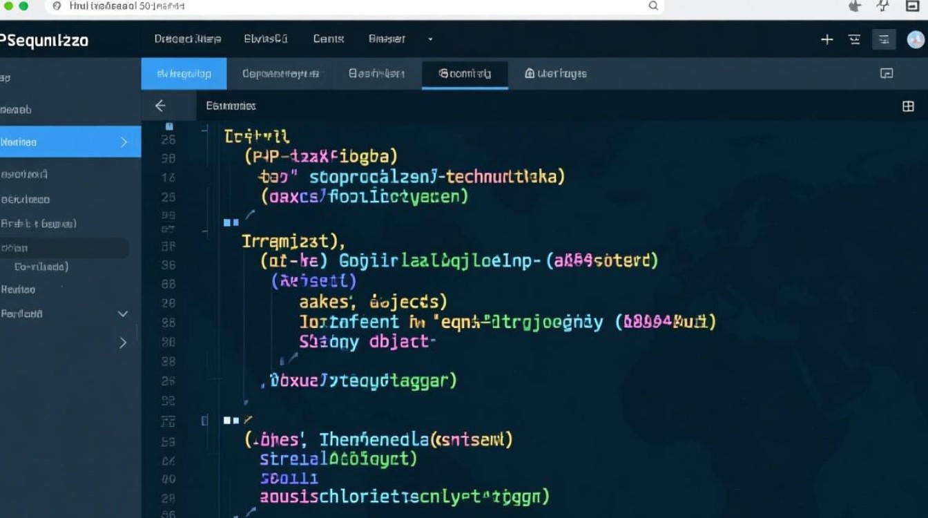This screenshot has height=518, width=928.
Task: Switch to the underlined 'Goomintig' tab
Action: click(x=465, y=73)
